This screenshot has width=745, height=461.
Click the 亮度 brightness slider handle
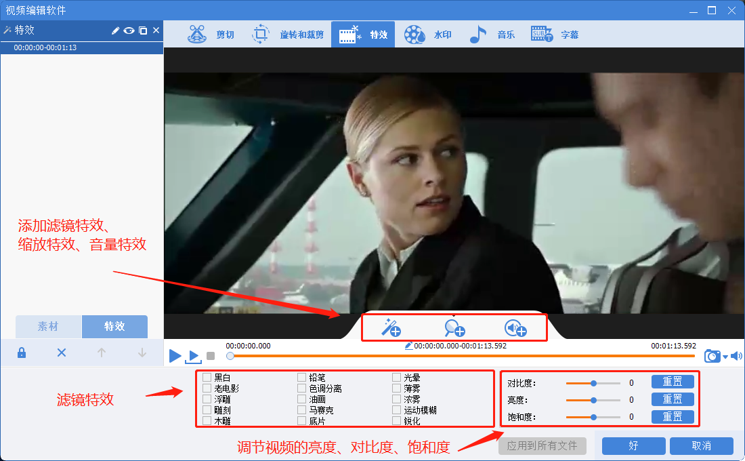(593, 400)
